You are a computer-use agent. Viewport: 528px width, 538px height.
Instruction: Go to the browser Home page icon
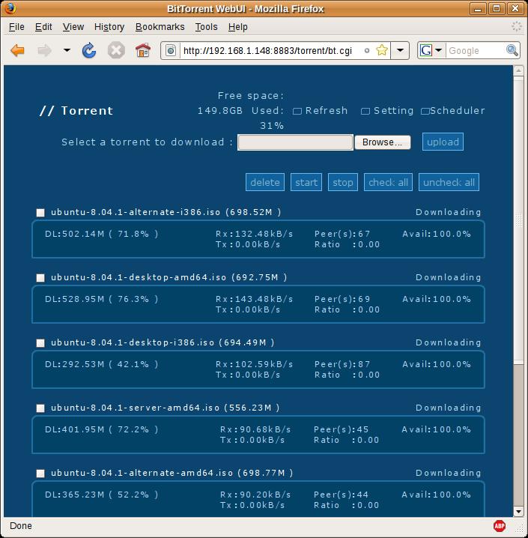[x=142, y=50]
